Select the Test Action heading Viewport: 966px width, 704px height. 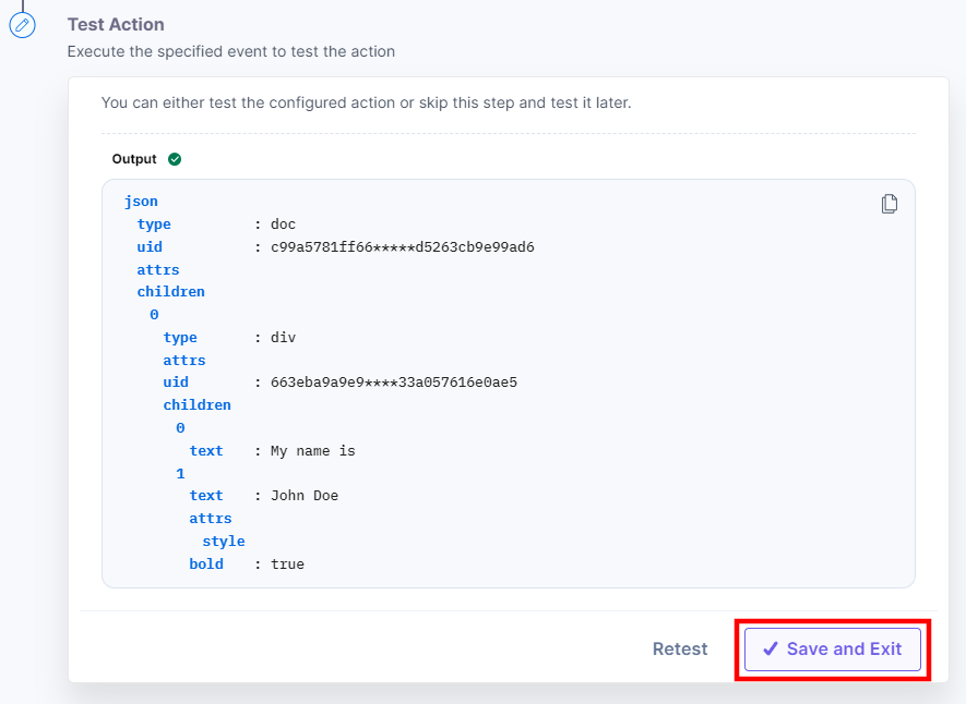(x=116, y=24)
